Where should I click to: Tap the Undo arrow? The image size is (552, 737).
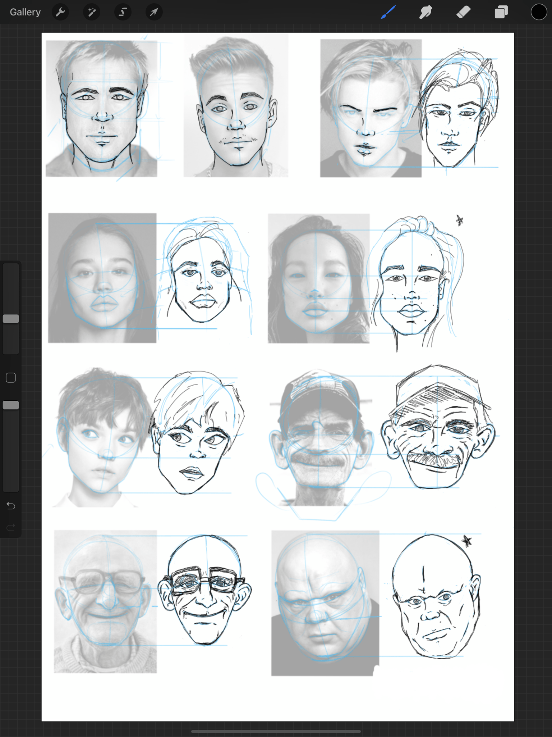click(x=11, y=506)
